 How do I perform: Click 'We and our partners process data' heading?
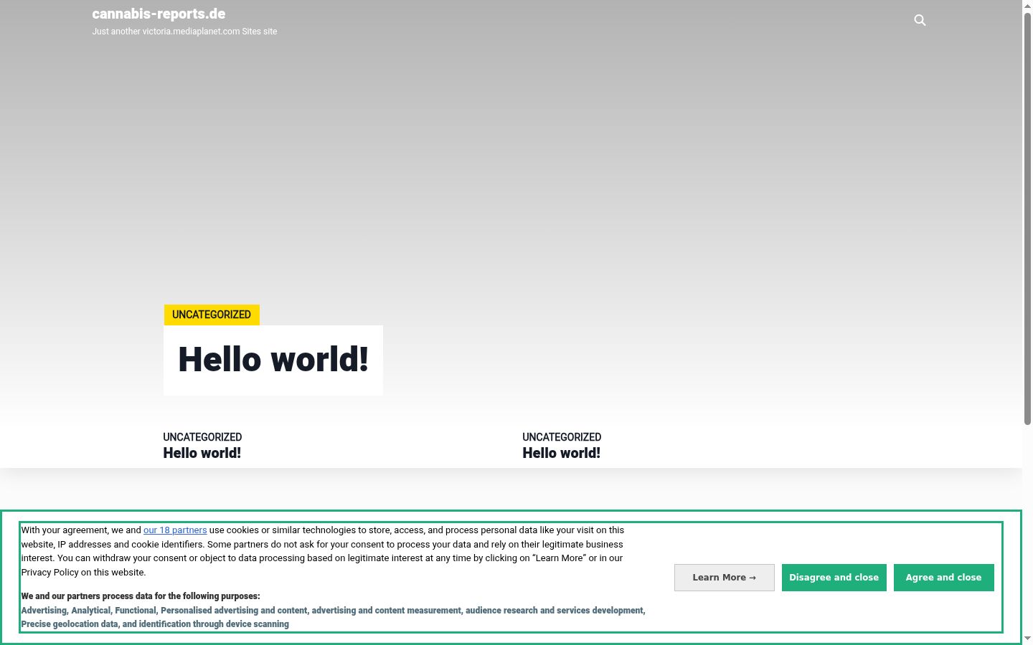[x=141, y=596]
